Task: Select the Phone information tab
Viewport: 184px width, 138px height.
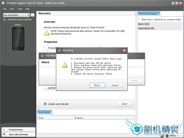Action: (x=148, y=14)
